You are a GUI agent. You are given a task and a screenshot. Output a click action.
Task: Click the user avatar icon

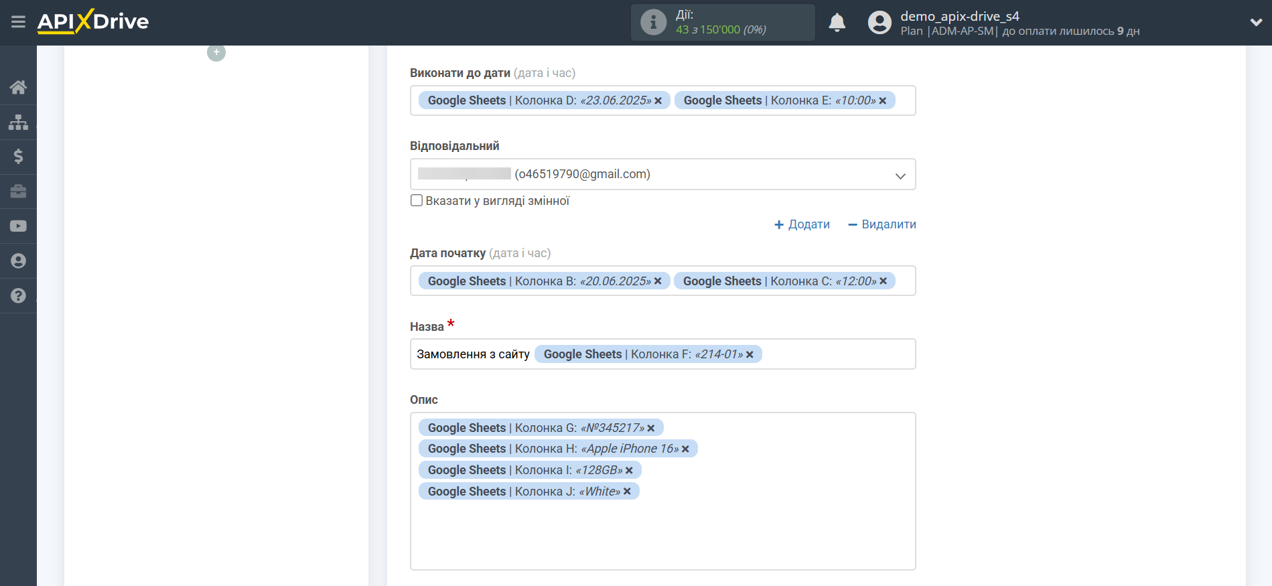pos(879,23)
